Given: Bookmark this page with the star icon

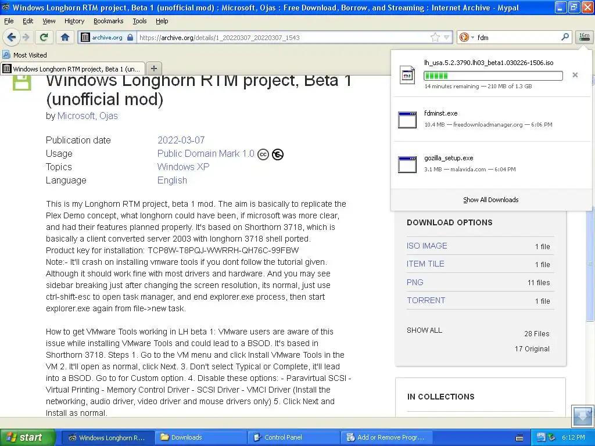Looking at the screenshot, I should point(435,37).
